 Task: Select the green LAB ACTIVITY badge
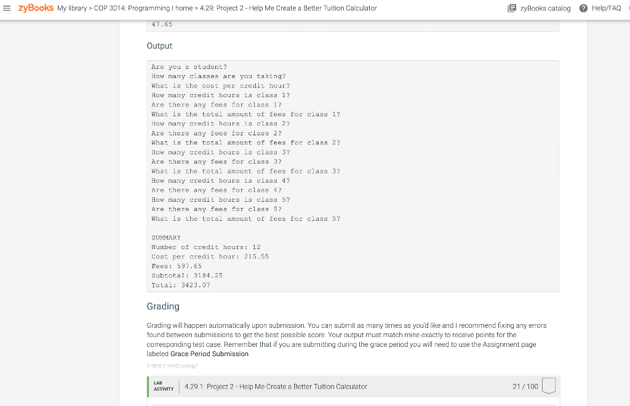pos(163,386)
